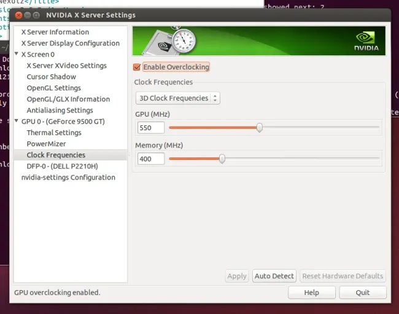The width and height of the screenshot is (399, 314).
Task: Open the 3D Clock Frequencies dropdown
Action: [178, 98]
